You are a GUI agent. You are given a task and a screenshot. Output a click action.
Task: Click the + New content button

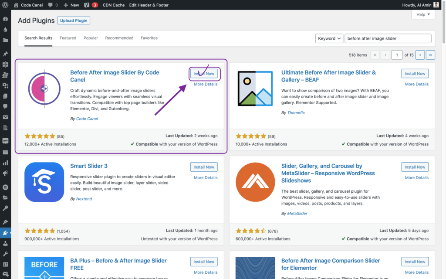pyautogui.click(x=71, y=5)
